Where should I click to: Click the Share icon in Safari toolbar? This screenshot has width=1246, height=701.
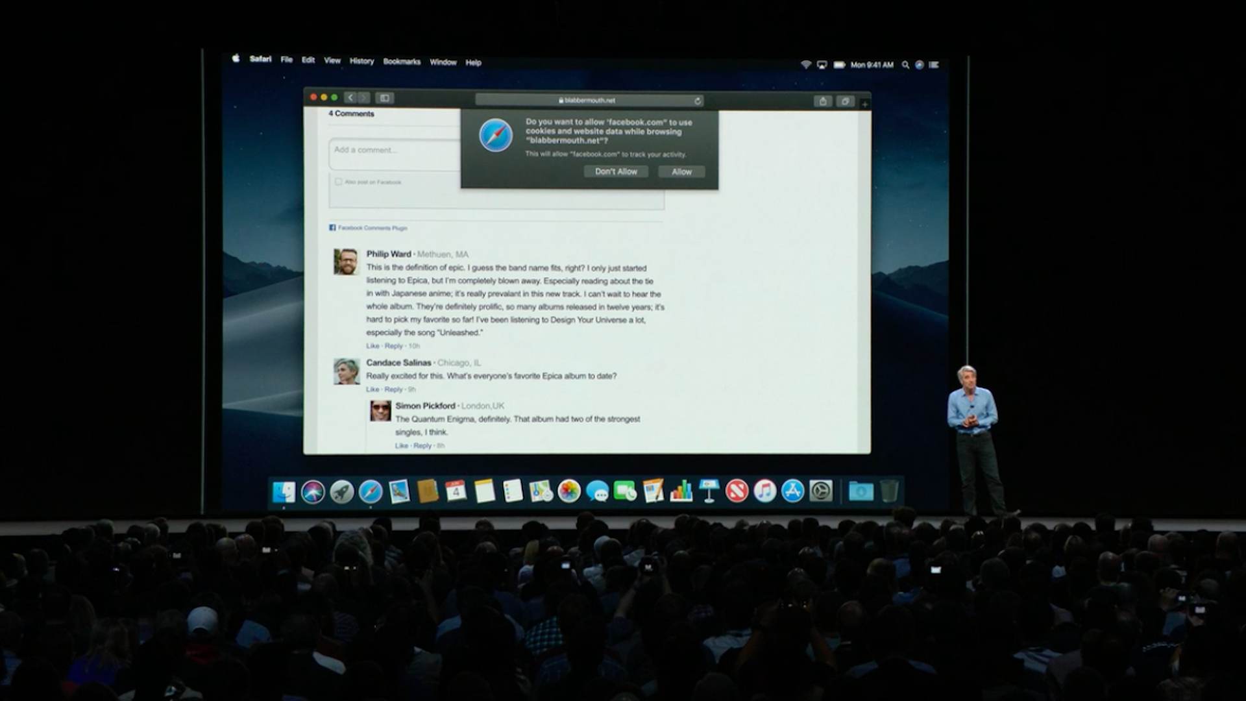pos(823,101)
